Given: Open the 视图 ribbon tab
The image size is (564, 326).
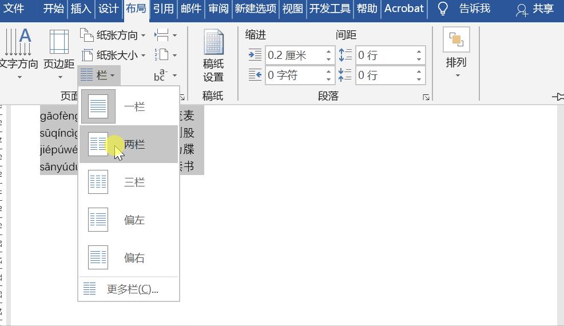Looking at the screenshot, I should click(292, 8).
